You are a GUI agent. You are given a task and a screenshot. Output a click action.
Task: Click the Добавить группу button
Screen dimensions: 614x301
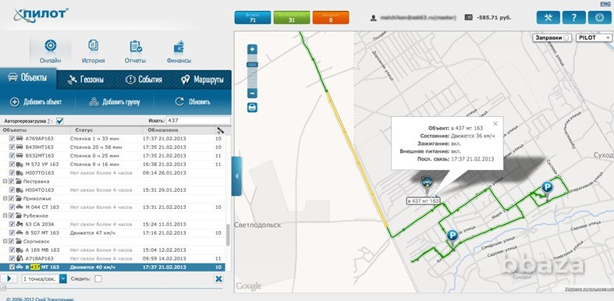pyautogui.click(x=115, y=102)
